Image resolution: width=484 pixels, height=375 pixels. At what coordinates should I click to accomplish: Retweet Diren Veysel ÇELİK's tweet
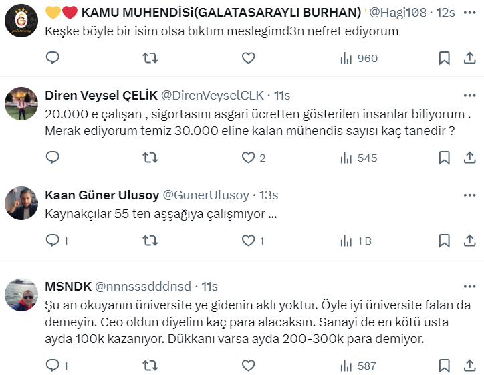tap(150, 158)
